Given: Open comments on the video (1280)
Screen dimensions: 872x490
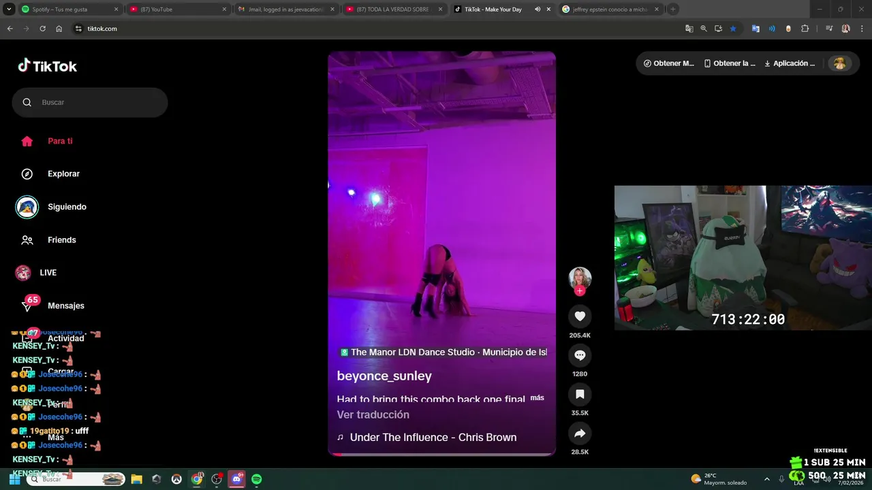Looking at the screenshot, I should [580, 355].
